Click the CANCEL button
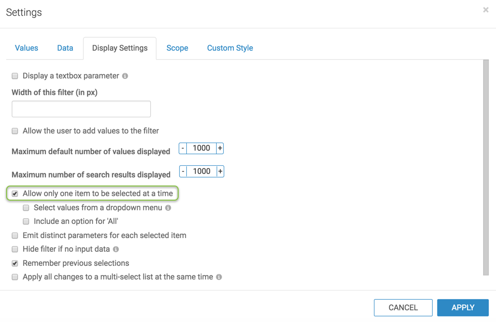Image resolution: width=496 pixels, height=322 pixels. [x=403, y=307]
